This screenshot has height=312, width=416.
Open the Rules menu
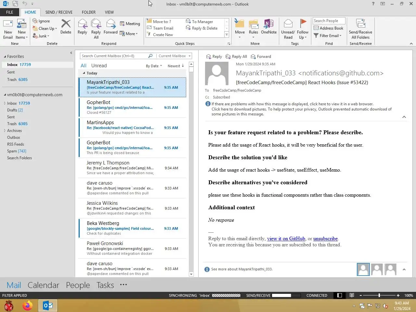[x=253, y=29]
